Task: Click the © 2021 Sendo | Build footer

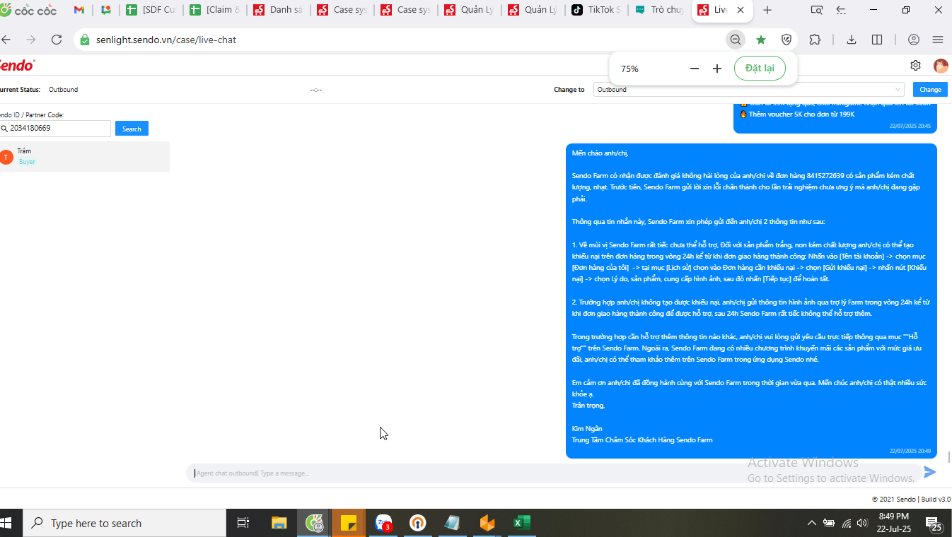Action: tap(911, 499)
